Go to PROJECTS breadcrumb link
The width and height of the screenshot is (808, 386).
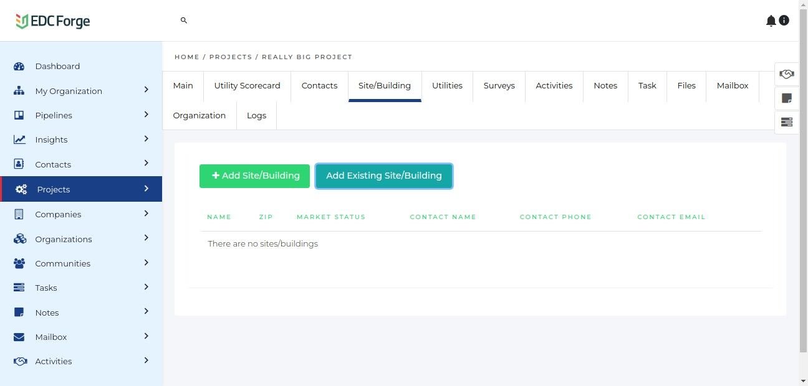click(x=231, y=57)
